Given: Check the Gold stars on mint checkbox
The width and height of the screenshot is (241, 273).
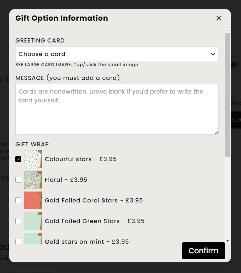Looking at the screenshot, I should point(18,241).
